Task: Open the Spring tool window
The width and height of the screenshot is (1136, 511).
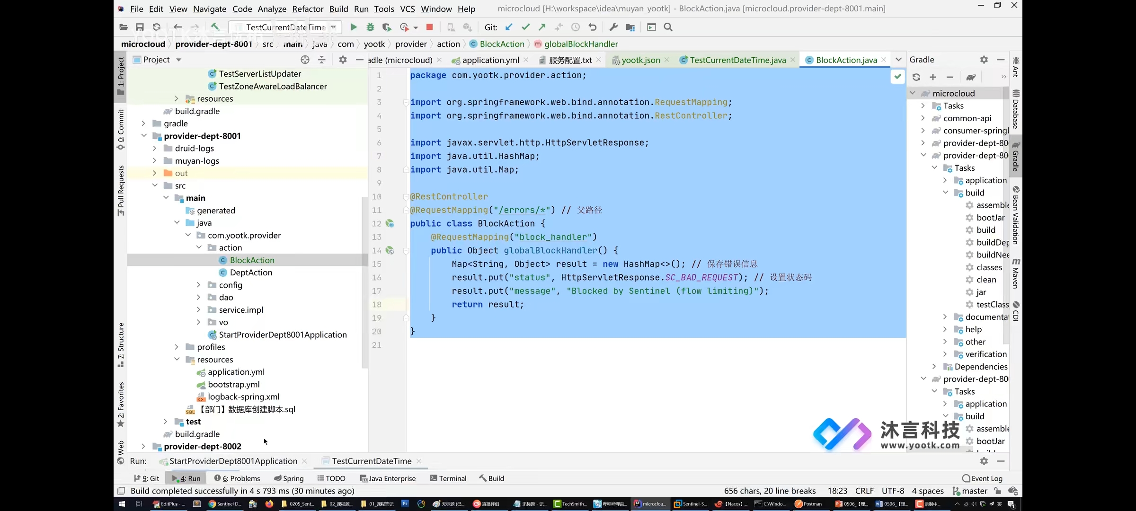Action: coord(289,478)
